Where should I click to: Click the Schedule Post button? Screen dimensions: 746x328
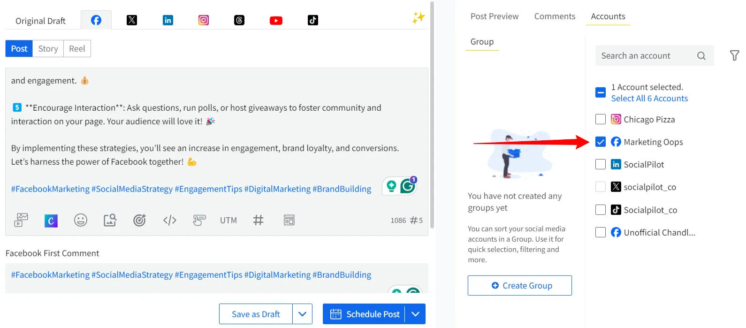click(x=364, y=314)
